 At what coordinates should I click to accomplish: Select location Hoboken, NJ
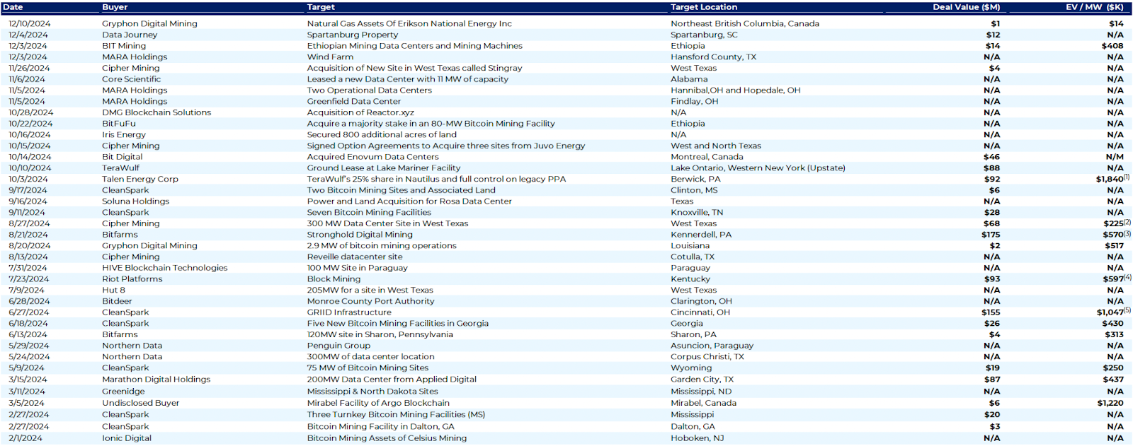(697, 438)
